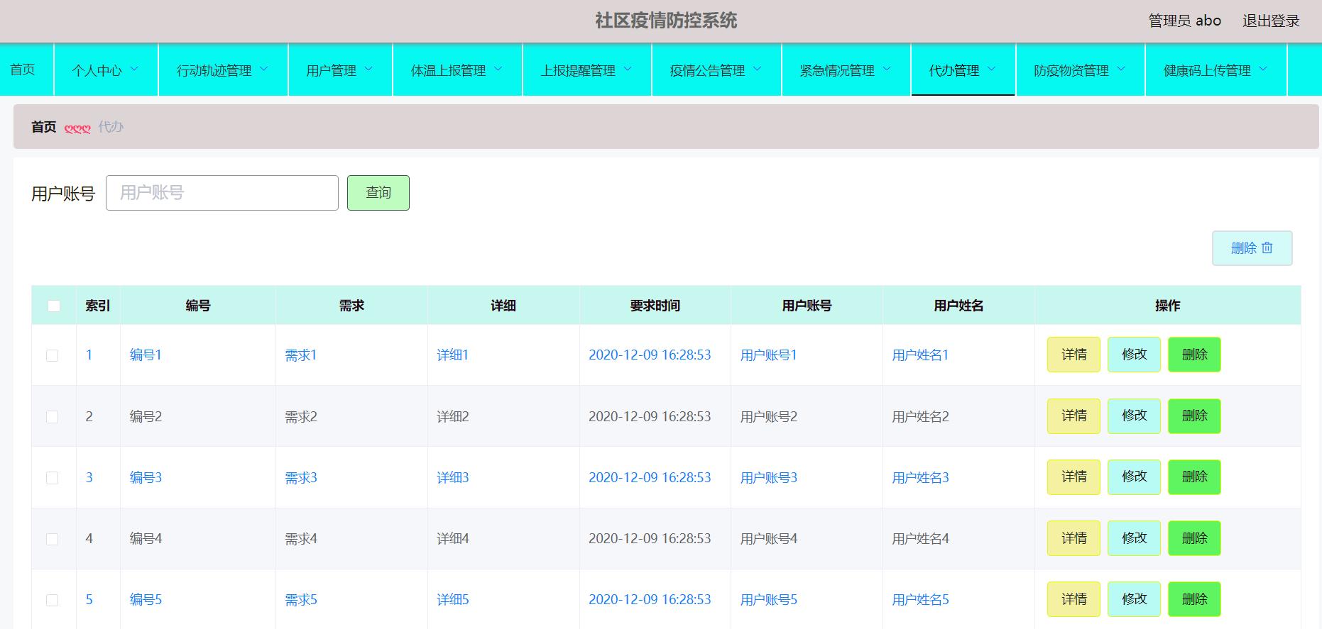Open the 个人中心 menu label
This screenshot has height=629, width=1322.
tap(97, 71)
